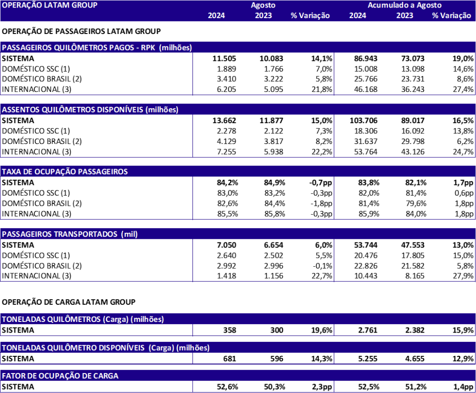Viewport: 476px width, 393px height.
Task: Select the accumulated cargo value 2.761
Action: click(368, 330)
